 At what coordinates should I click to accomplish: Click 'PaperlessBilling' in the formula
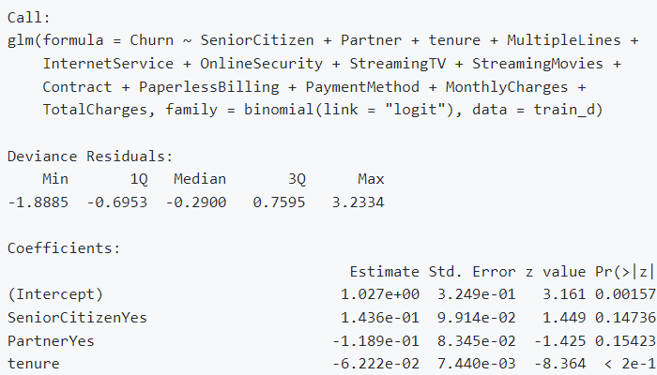coord(208,87)
